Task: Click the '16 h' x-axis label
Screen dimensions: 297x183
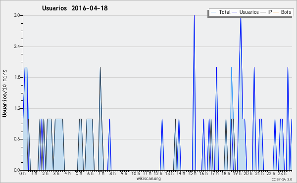Action: tap(203, 174)
